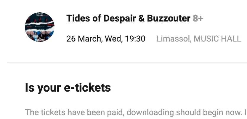Click the "Is your e-tickets" heading

click(68, 87)
